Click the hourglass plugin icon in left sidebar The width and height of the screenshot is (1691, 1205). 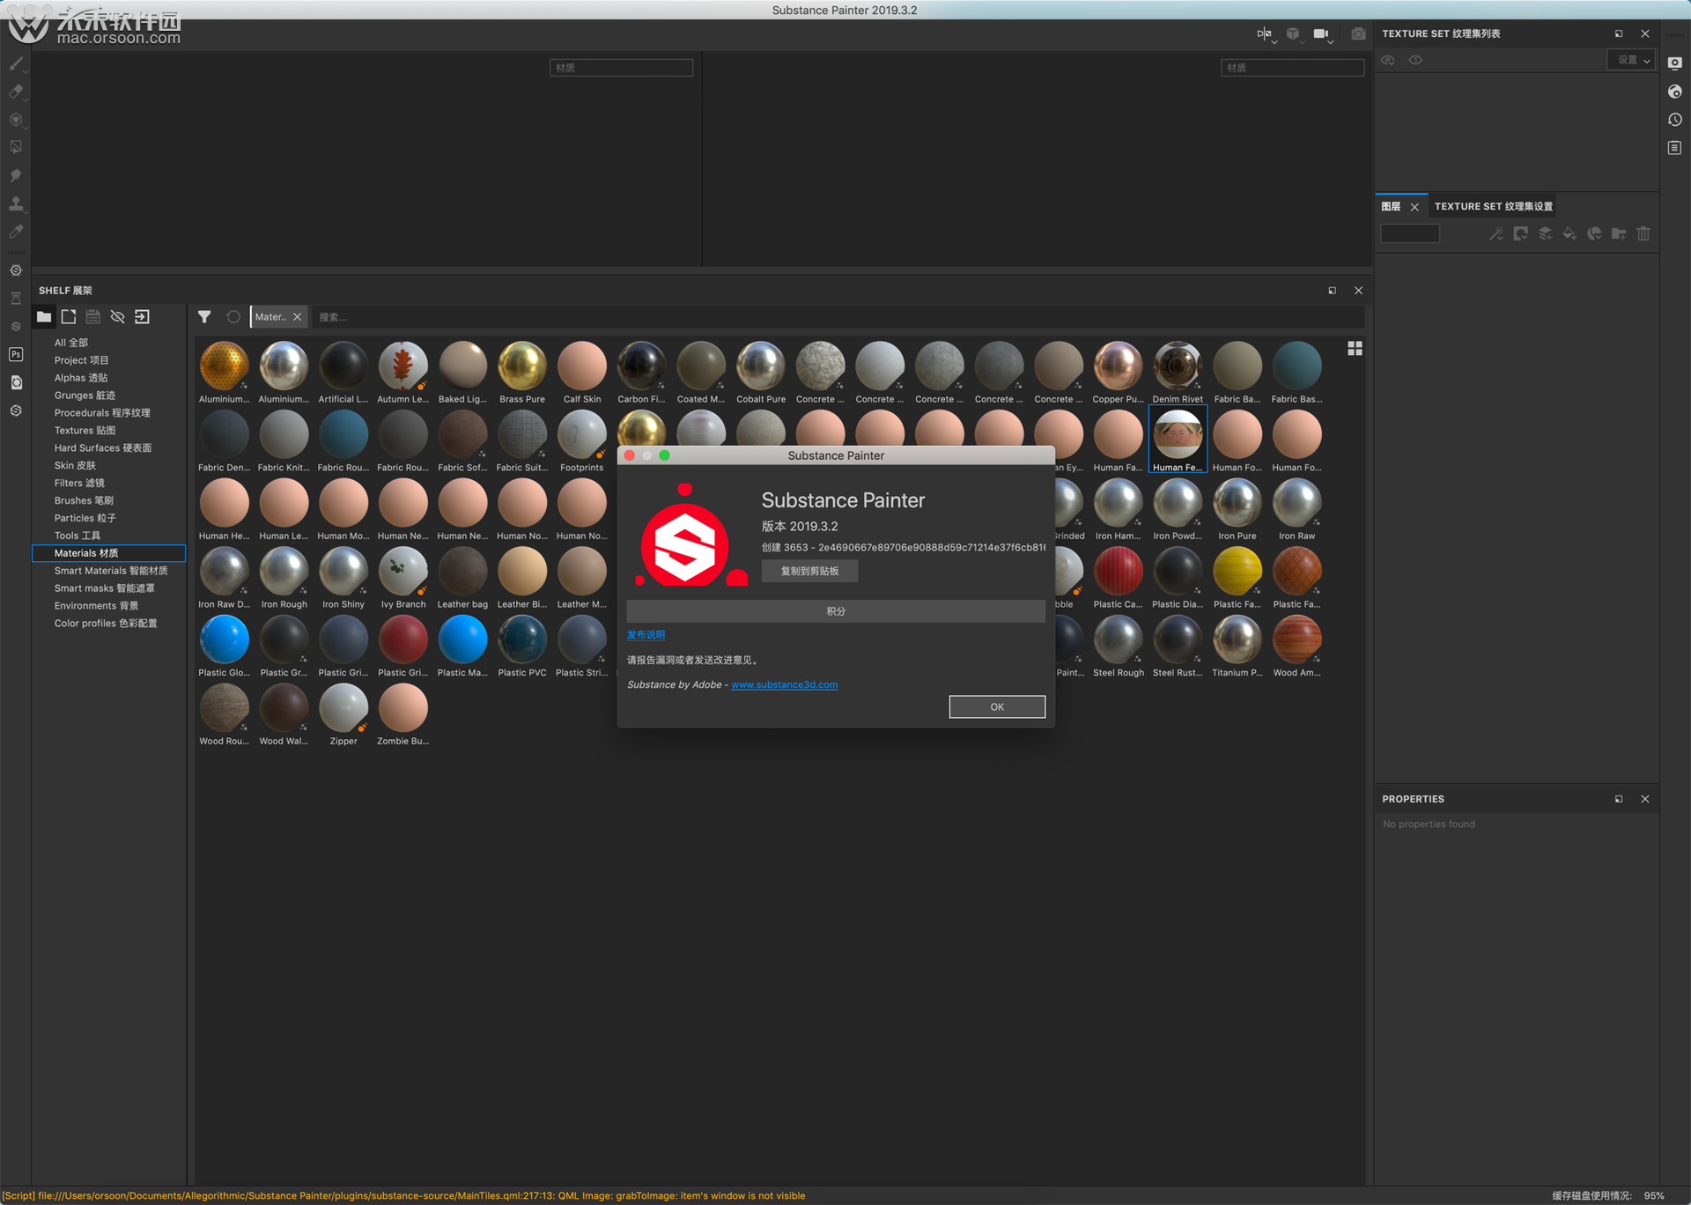pos(16,299)
